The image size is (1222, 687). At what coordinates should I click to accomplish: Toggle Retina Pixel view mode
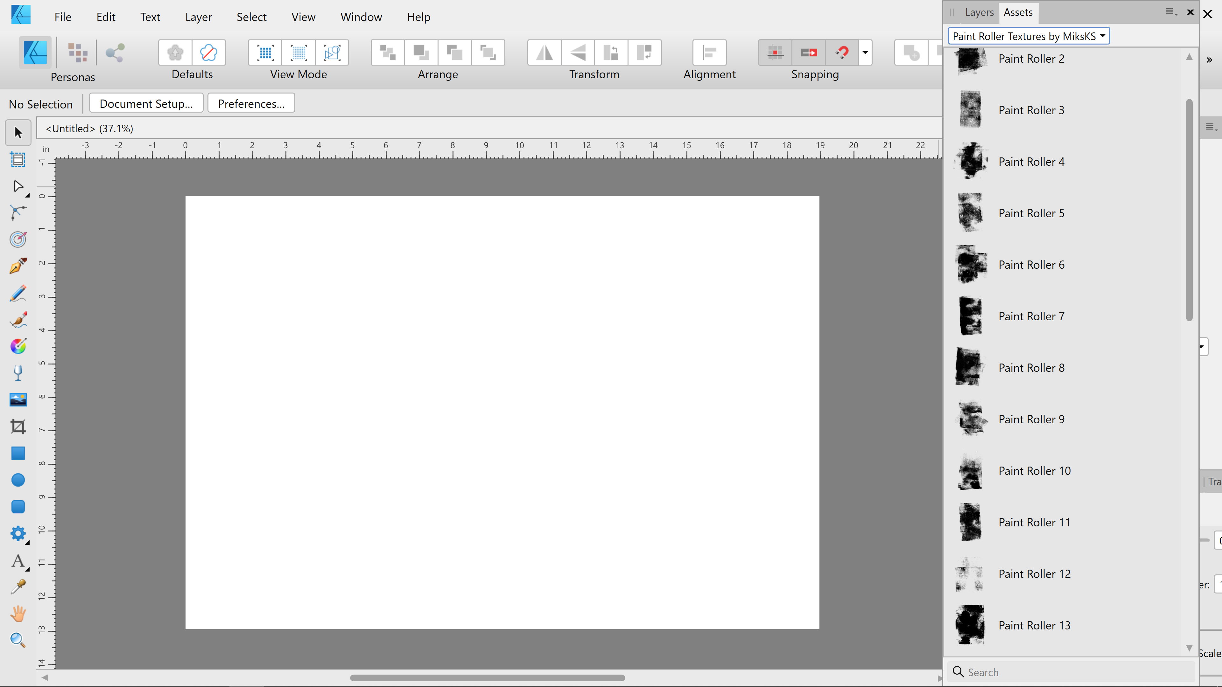pos(299,52)
